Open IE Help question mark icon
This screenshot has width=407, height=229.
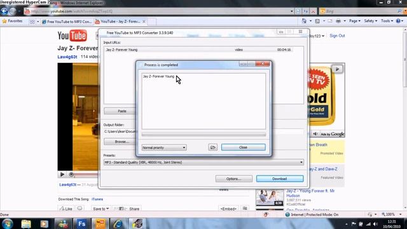coord(398,21)
